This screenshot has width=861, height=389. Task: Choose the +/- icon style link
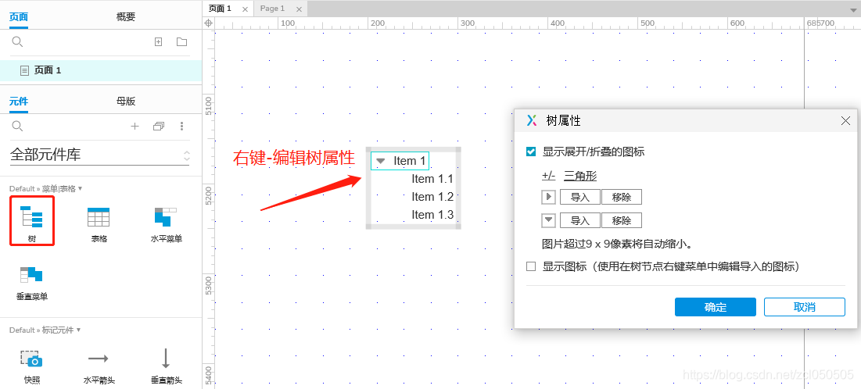(x=548, y=176)
